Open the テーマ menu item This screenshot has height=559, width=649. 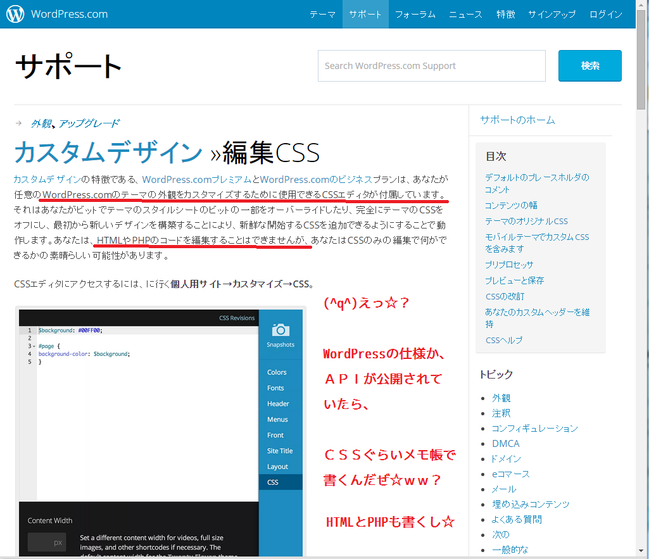click(x=322, y=15)
